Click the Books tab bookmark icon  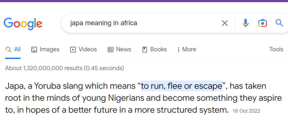145,50
